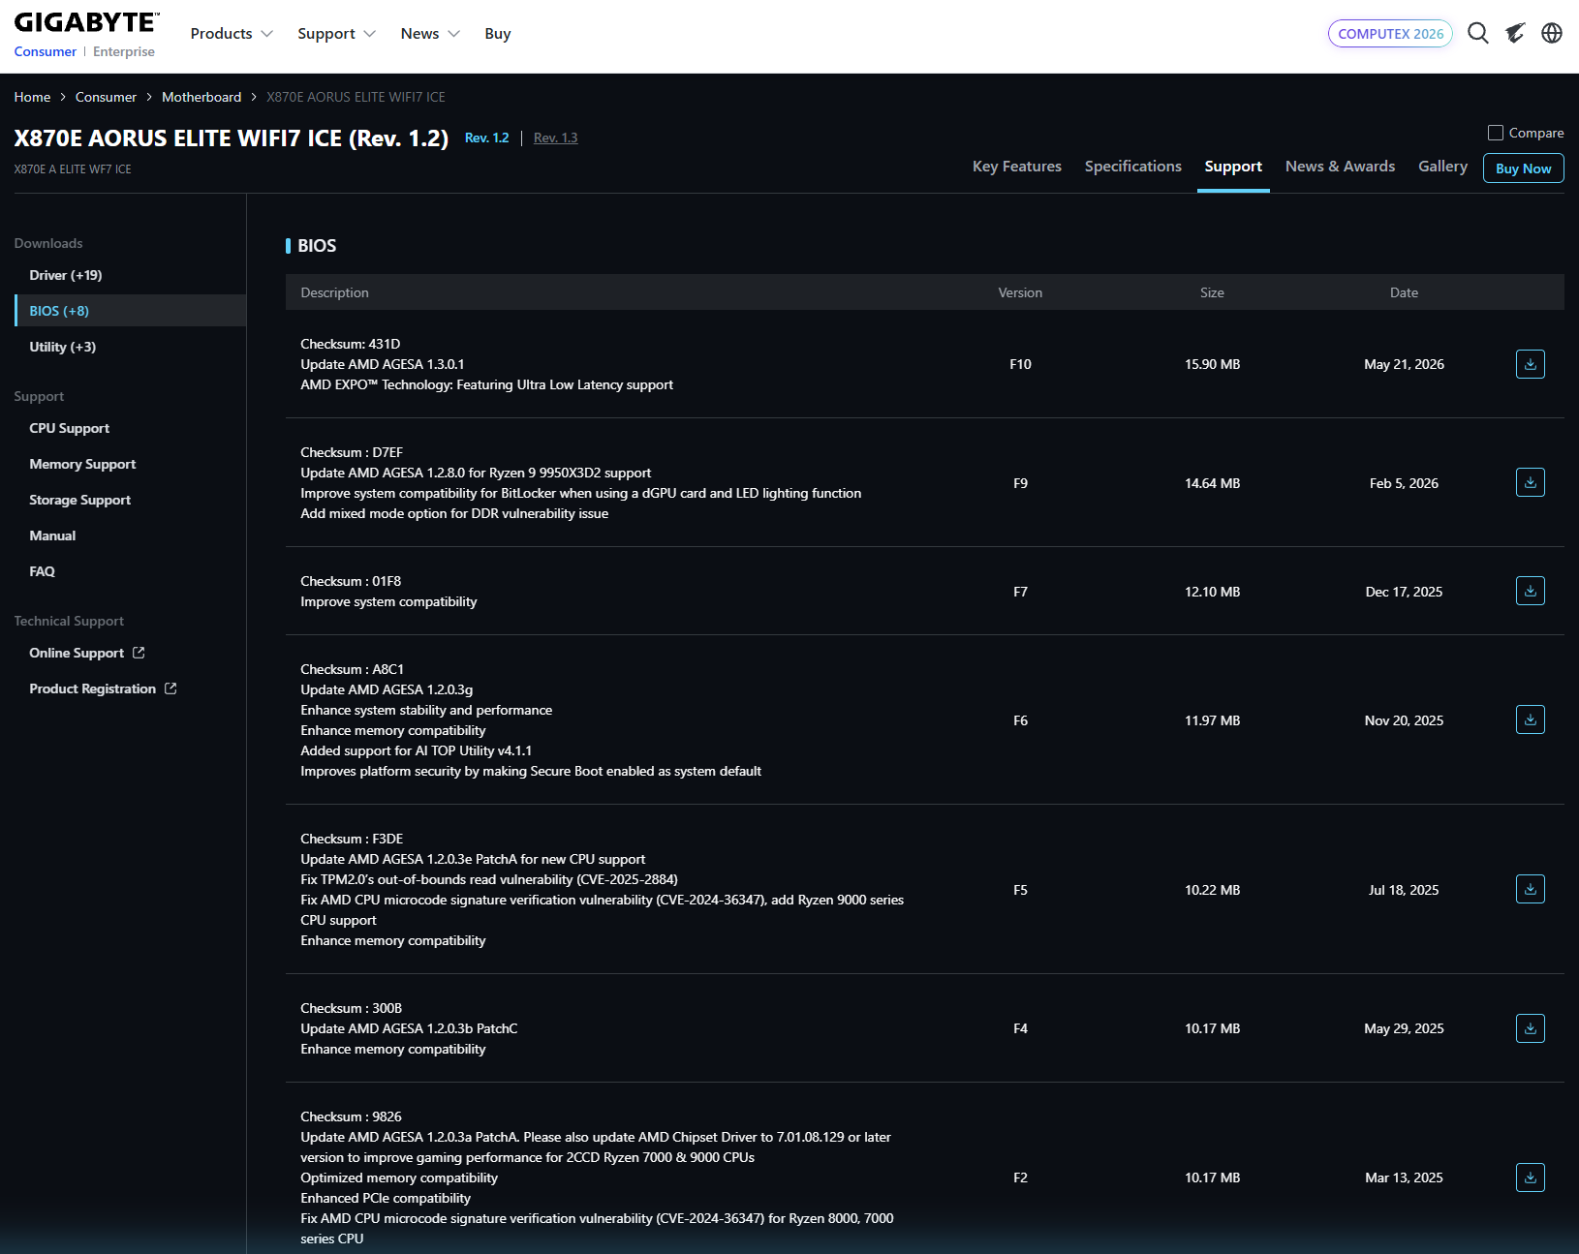Viewport: 1579px width, 1254px height.
Task: Select BIOS (+8) in sidebar
Action: tap(130, 311)
